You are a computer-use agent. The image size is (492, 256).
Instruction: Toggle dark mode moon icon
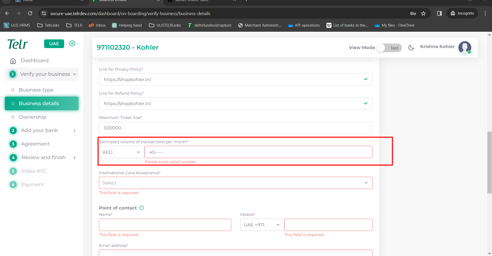411,48
